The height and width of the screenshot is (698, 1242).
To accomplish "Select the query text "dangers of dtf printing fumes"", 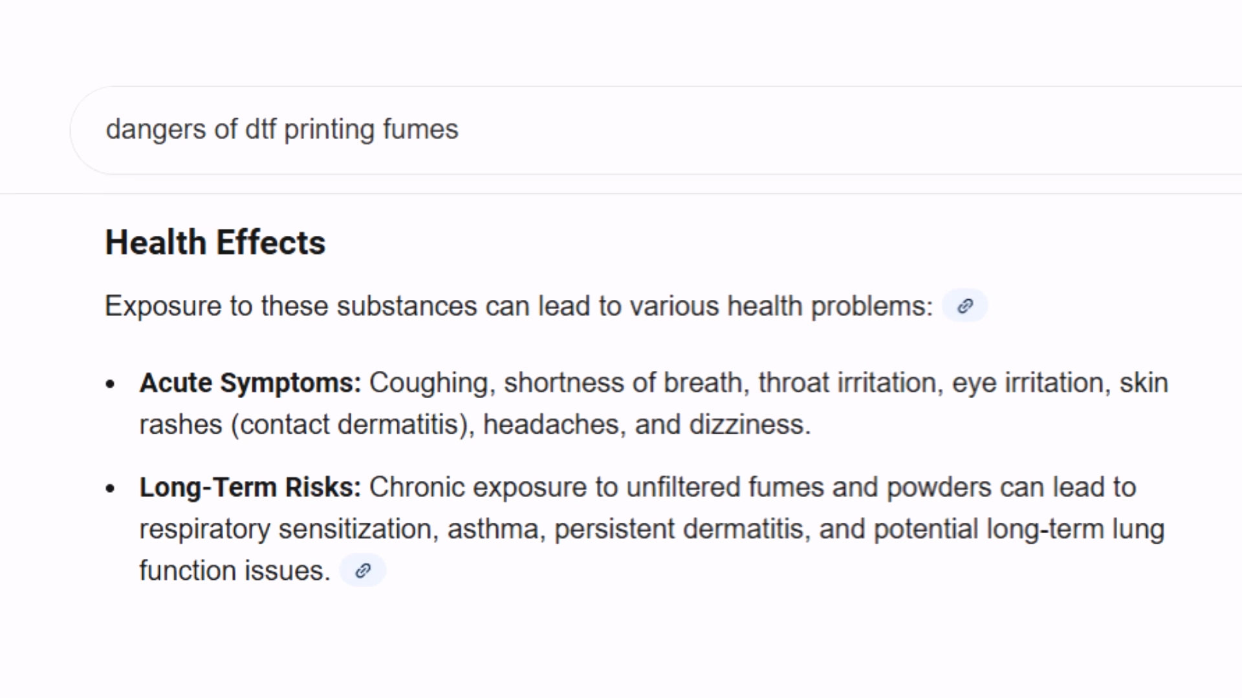I will [283, 129].
